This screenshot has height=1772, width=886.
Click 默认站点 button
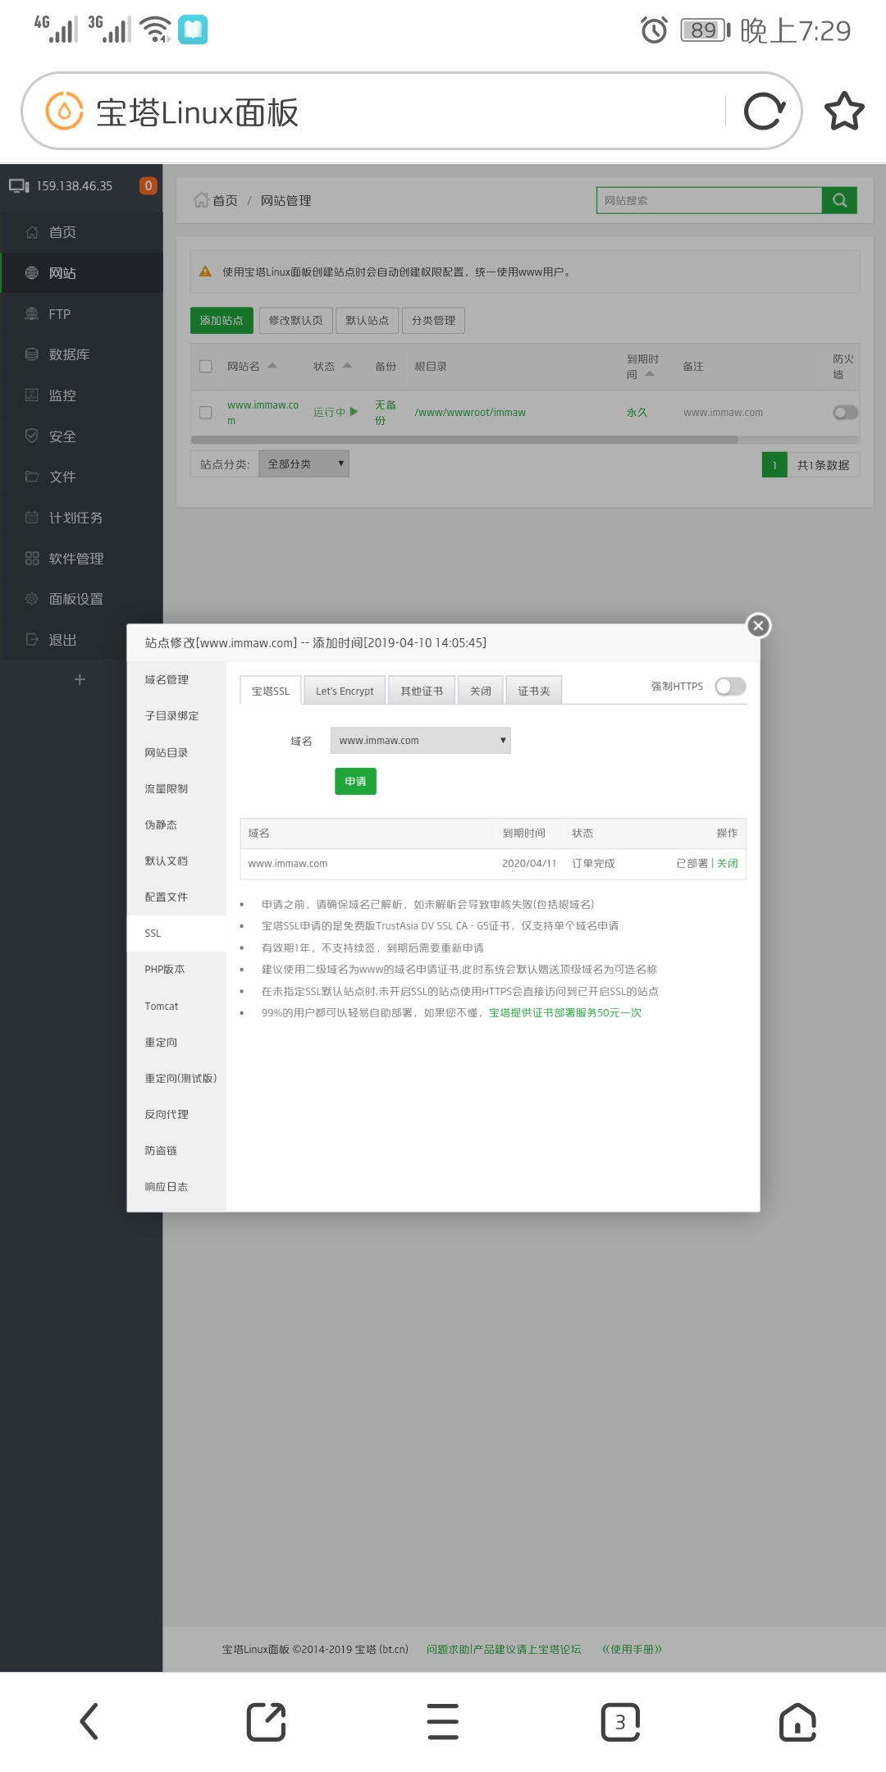(x=368, y=320)
